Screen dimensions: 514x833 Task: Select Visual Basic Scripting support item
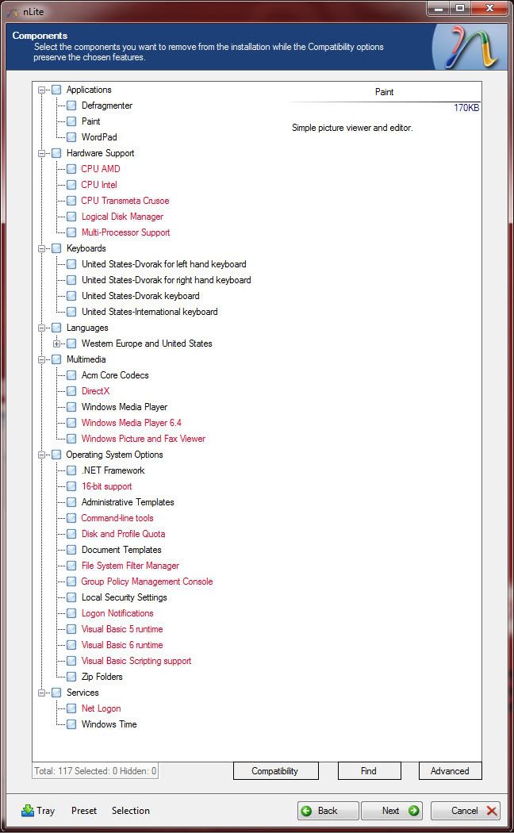pyautogui.click(x=136, y=661)
